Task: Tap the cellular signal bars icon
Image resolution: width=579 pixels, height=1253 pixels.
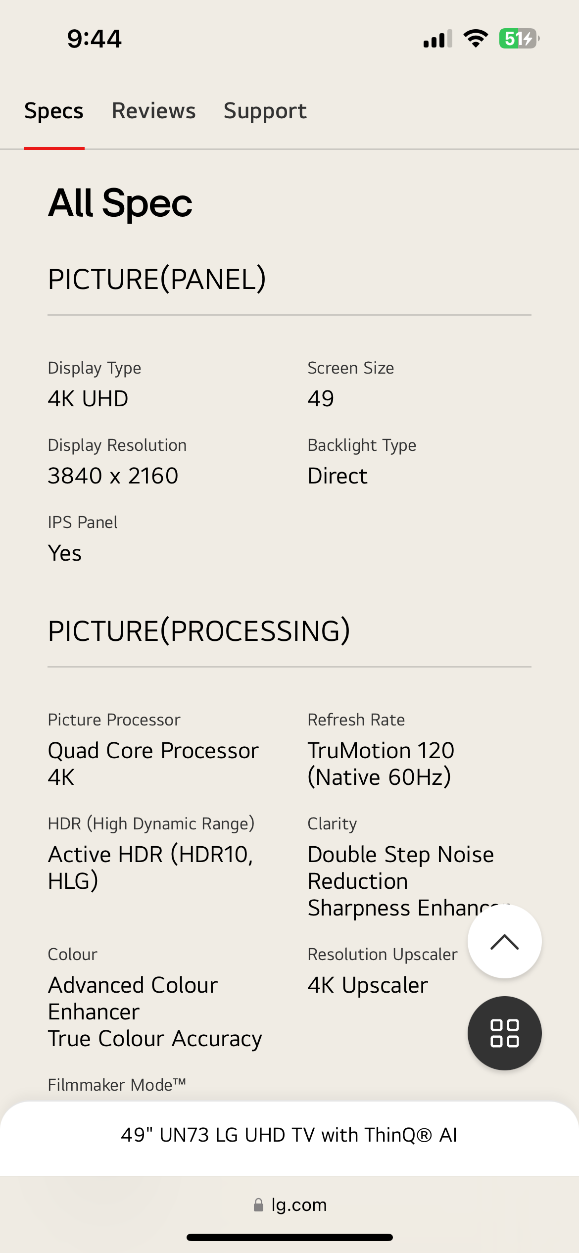Action: [x=438, y=39]
